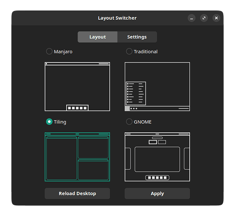Click the Manjaro label text
The image size is (235, 218).
(63, 52)
